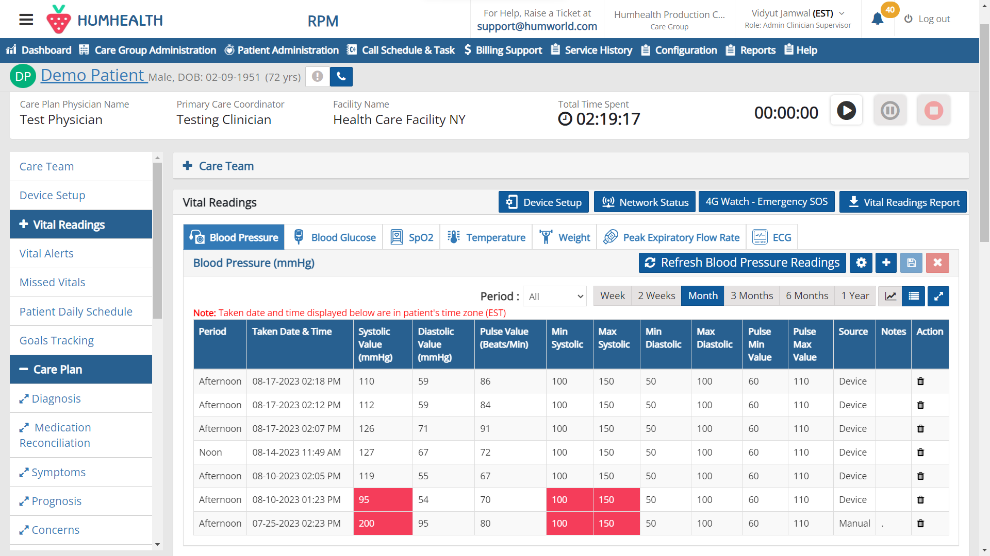Click the phone icon next to Demo Patient
Screen dimensions: 990x556
coord(341,76)
